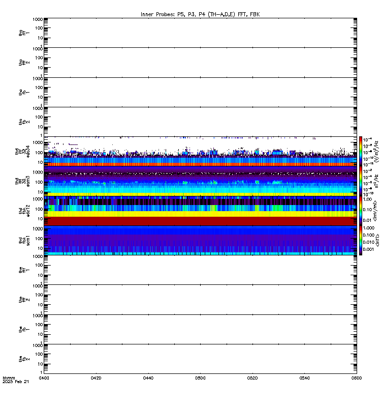Click the '(V/m)²/Hz' color bar unit label
The width and height of the screenshot is (381, 407).
point(376,152)
